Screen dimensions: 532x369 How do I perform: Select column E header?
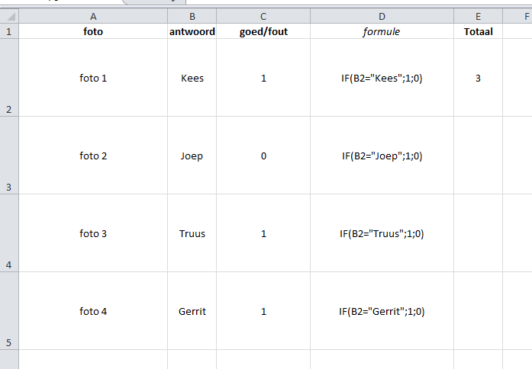[x=478, y=16]
